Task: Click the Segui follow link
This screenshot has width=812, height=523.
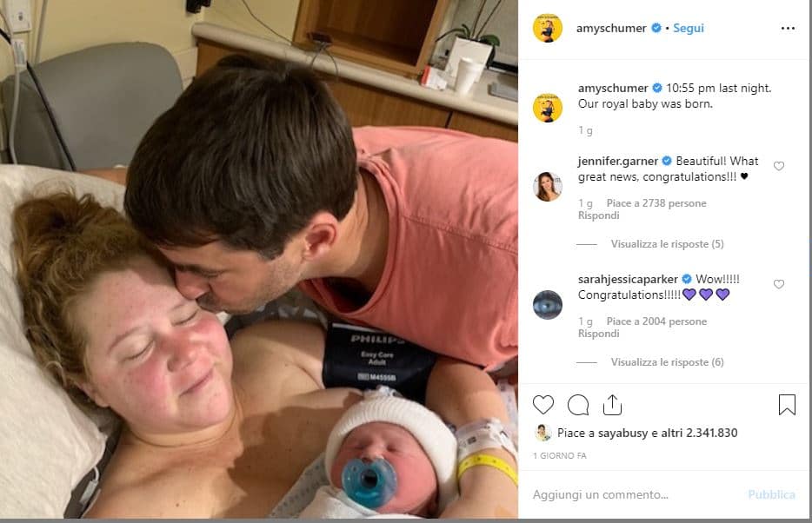Action: coord(689,28)
